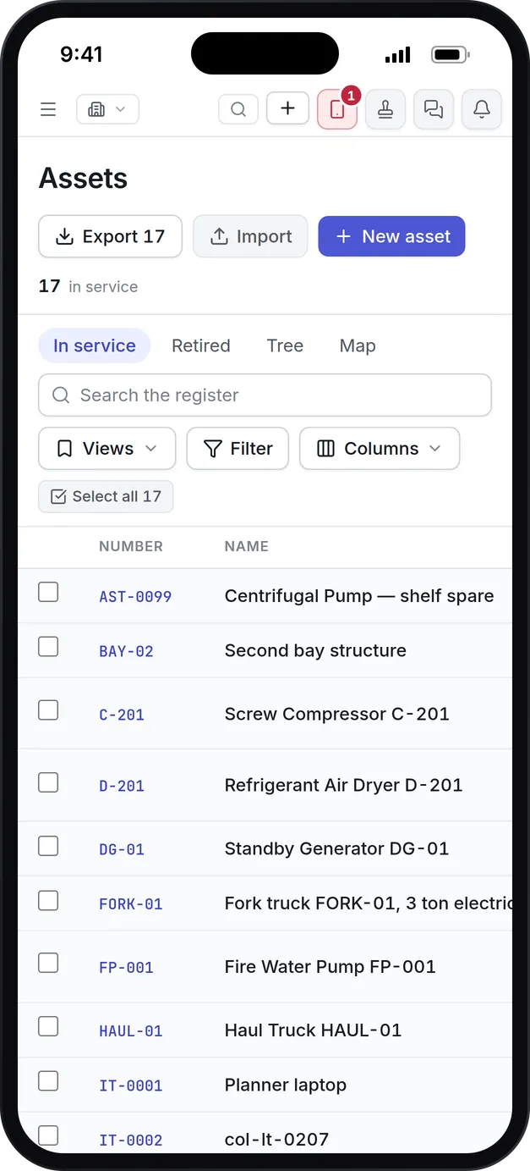
Task: Check the IT-0001 row checkbox
Action: click(x=48, y=1081)
